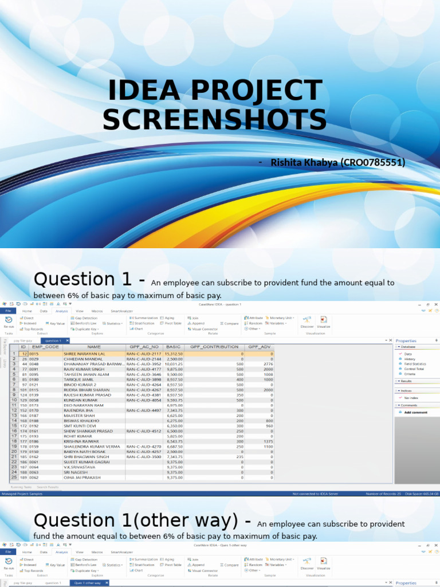Select Direct extraction in question 1 window
The width and height of the screenshot is (440, 587).
tap(26, 318)
